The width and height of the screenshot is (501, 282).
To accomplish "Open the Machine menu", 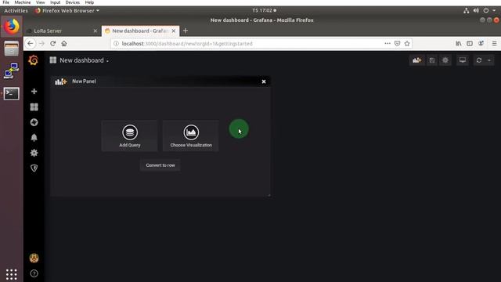I will [x=23, y=2].
